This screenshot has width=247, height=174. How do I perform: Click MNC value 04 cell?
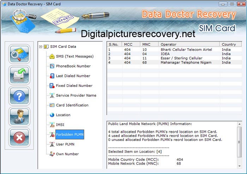pos(144,54)
